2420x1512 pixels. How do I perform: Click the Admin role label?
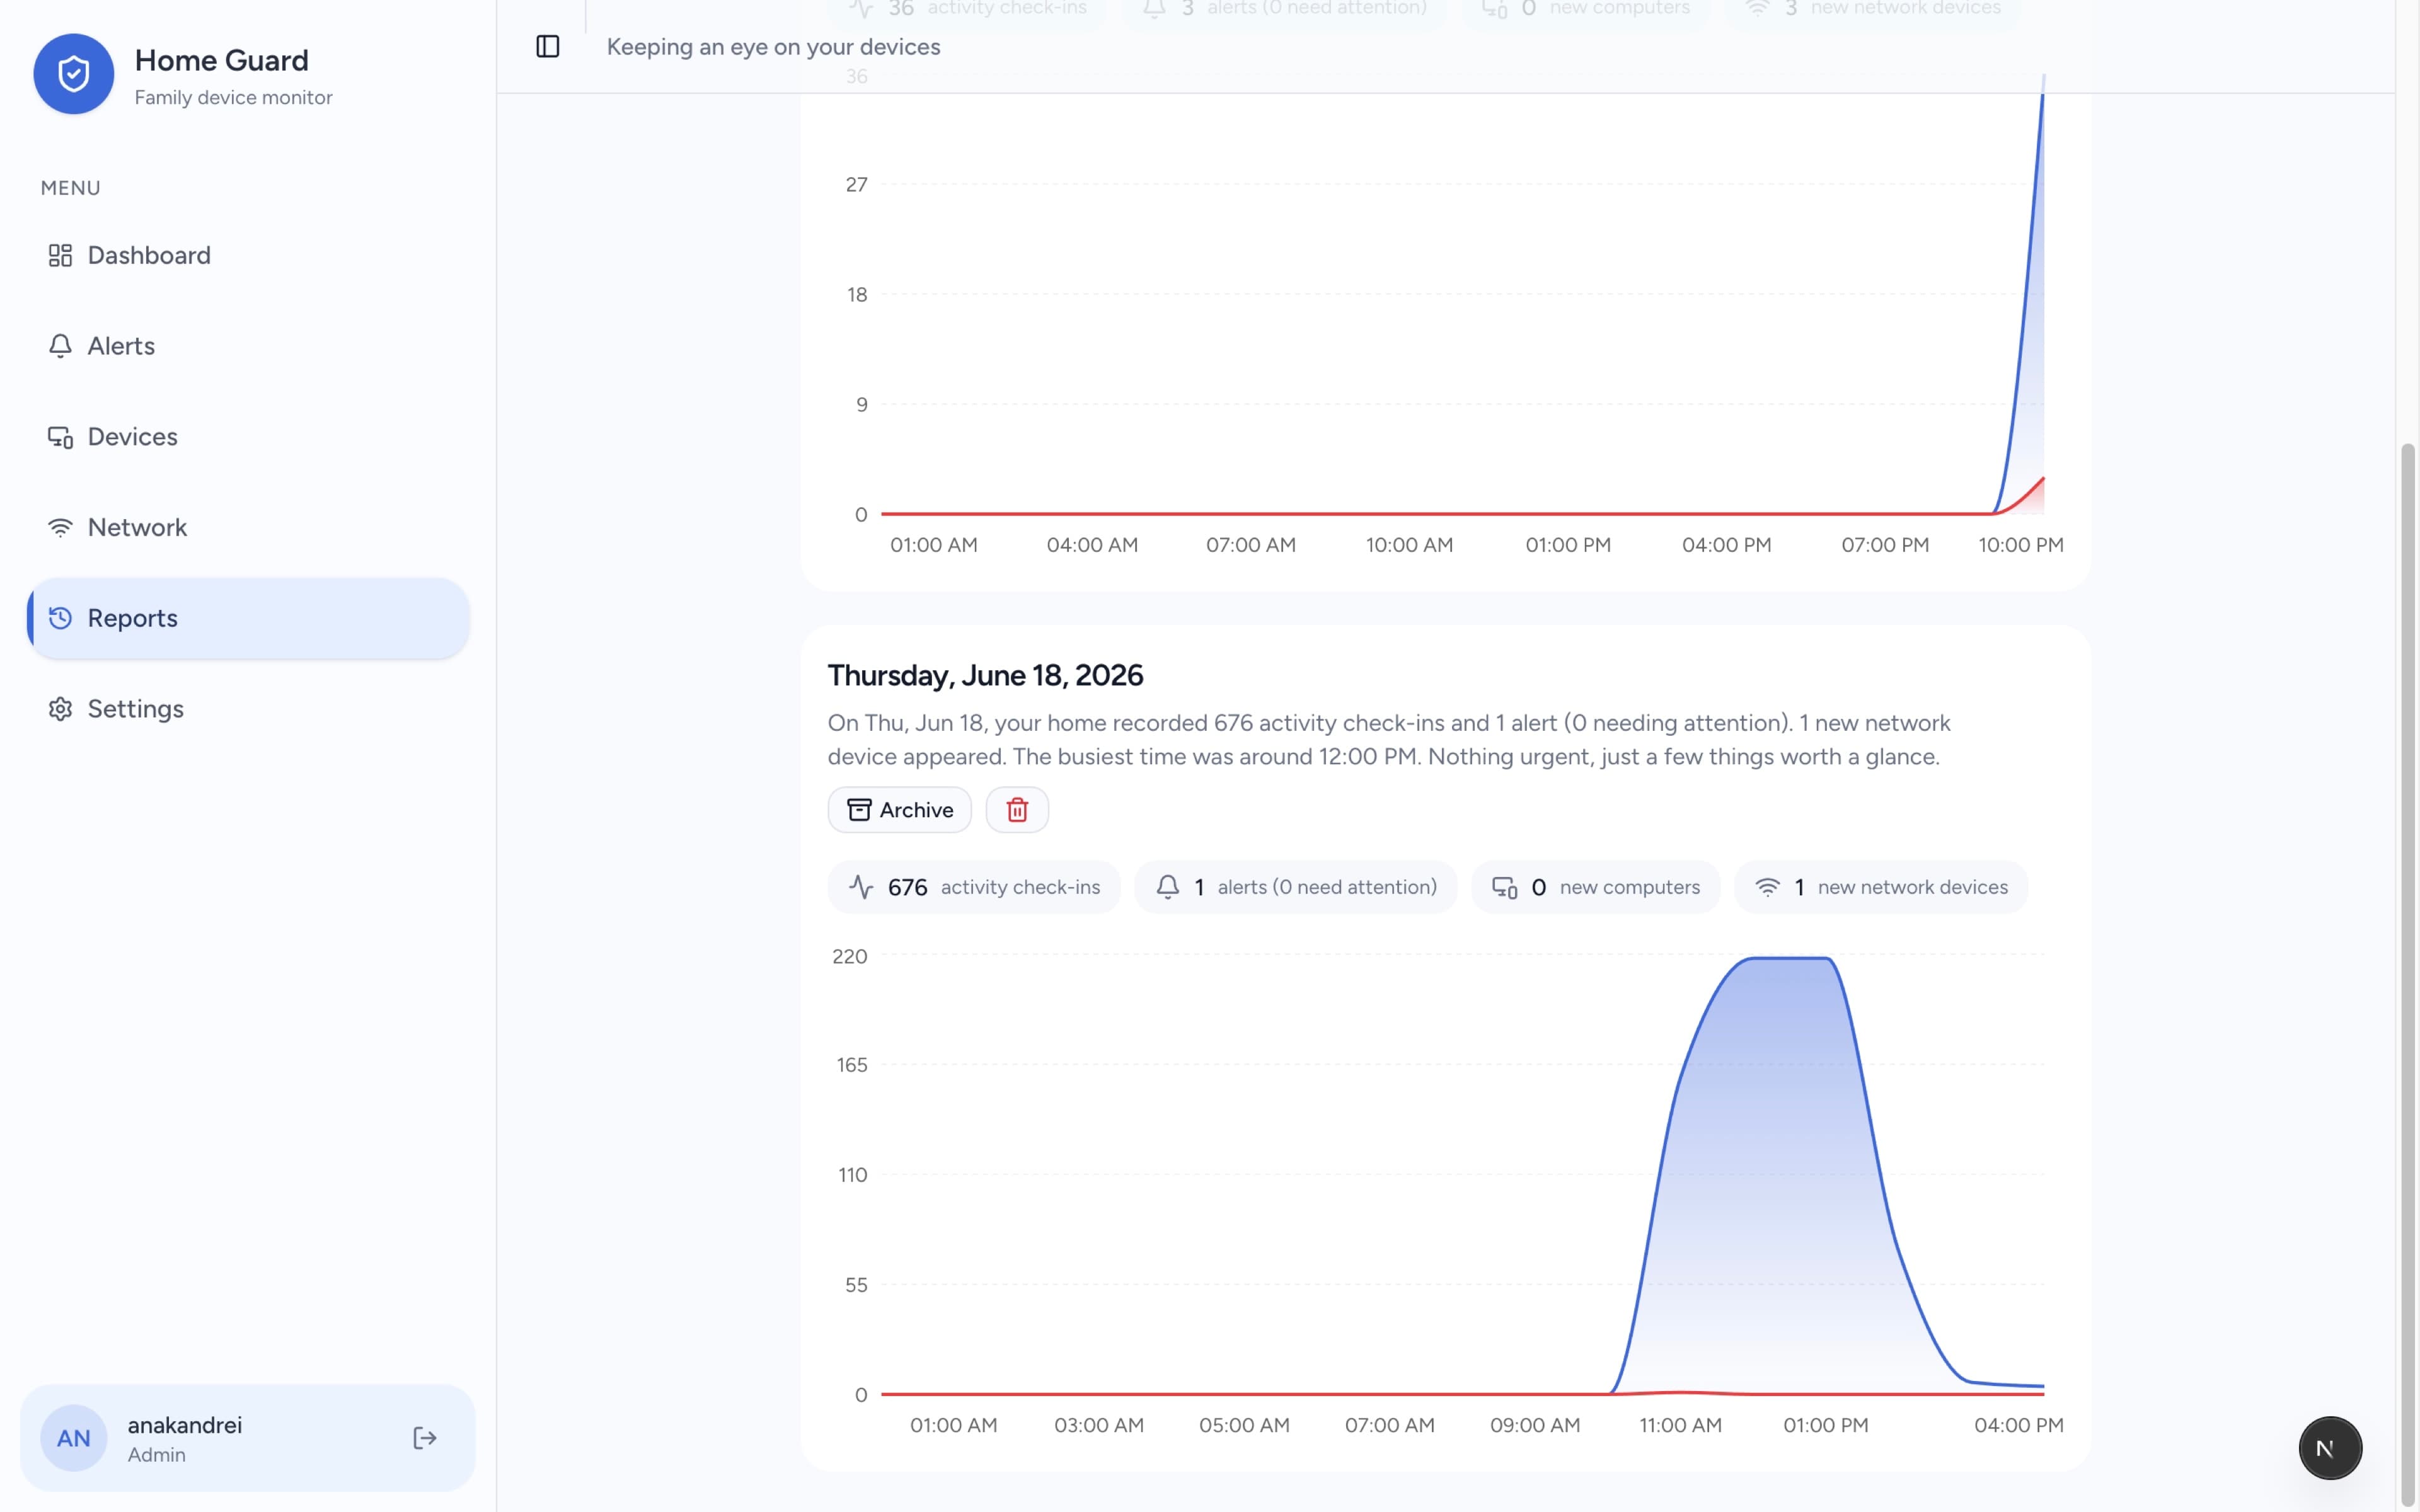pyautogui.click(x=156, y=1455)
